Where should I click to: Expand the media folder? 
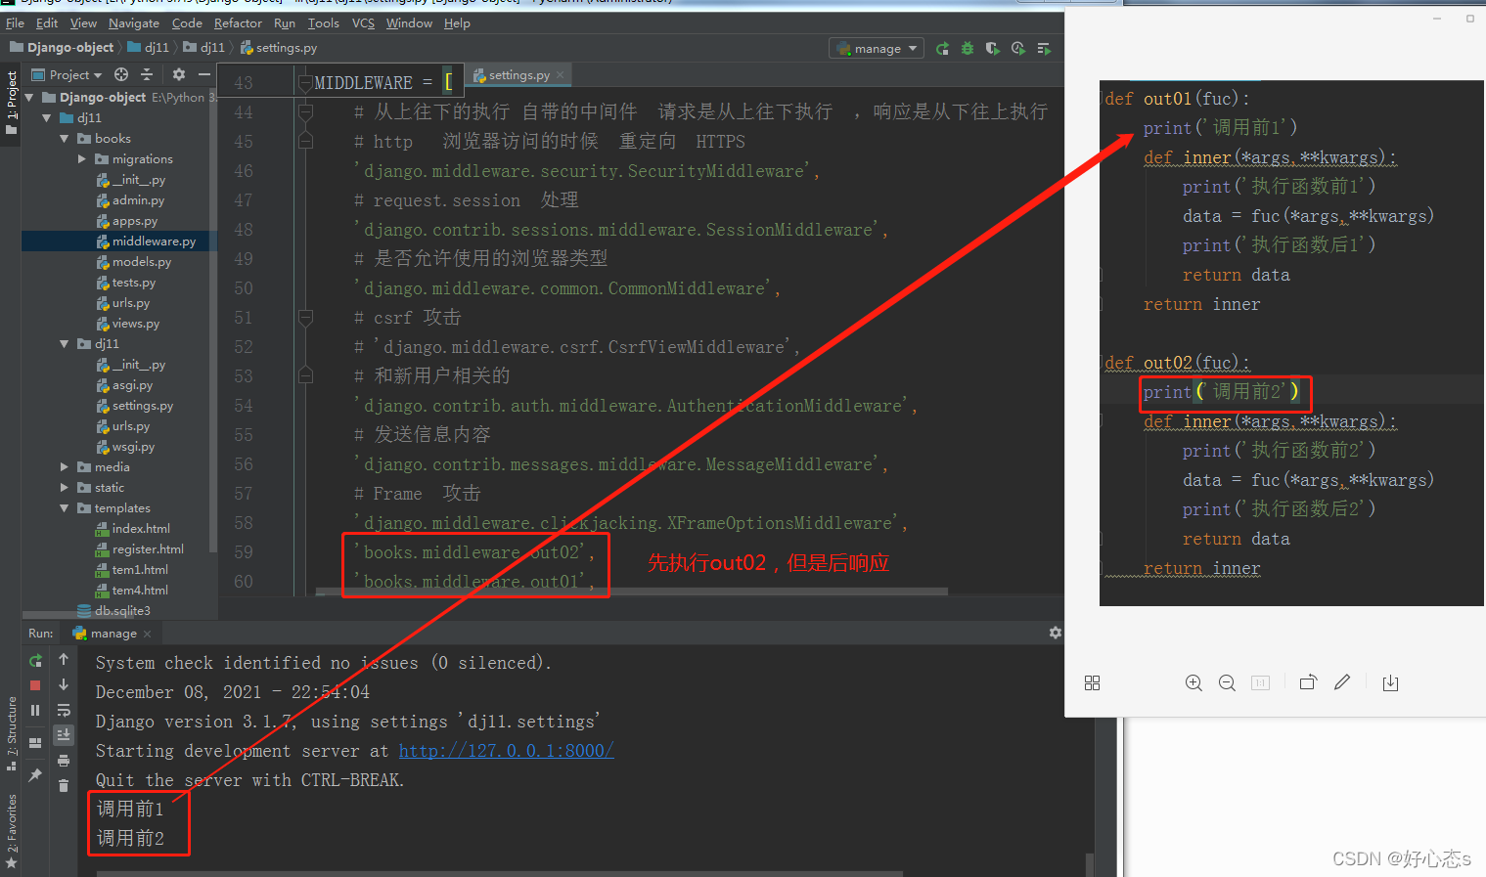(x=65, y=467)
